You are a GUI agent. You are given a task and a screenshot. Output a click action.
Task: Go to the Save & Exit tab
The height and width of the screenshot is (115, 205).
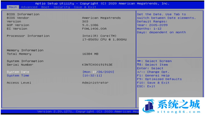tap(85, 7)
